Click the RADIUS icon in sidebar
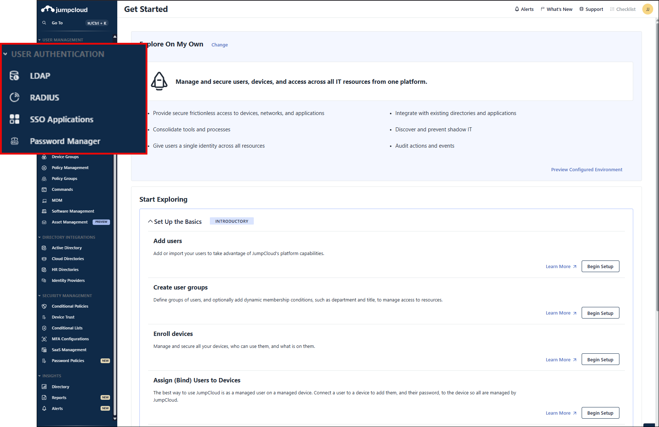The image size is (659, 427). [14, 98]
